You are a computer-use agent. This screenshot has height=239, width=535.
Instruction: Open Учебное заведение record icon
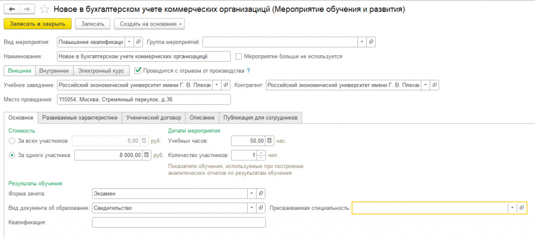(x=226, y=85)
